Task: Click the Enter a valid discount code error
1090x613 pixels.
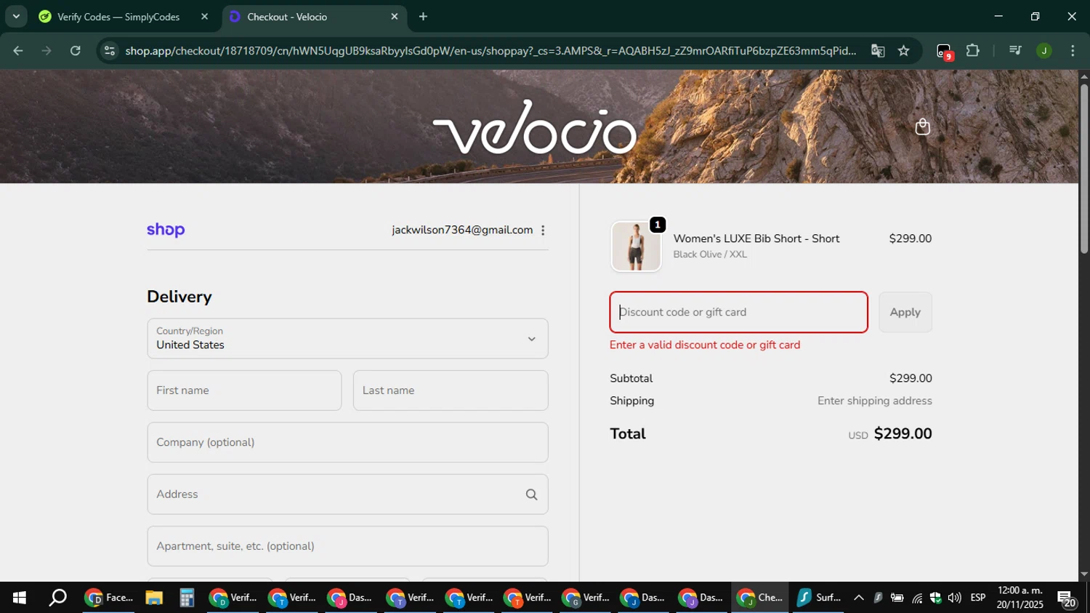Action: (705, 345)
